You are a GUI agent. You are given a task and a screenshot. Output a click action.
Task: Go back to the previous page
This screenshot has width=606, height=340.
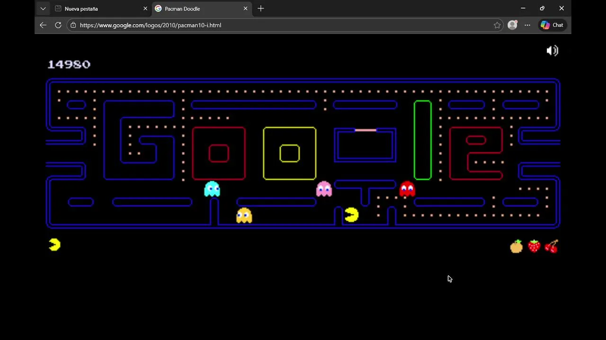tap(43, 25)
